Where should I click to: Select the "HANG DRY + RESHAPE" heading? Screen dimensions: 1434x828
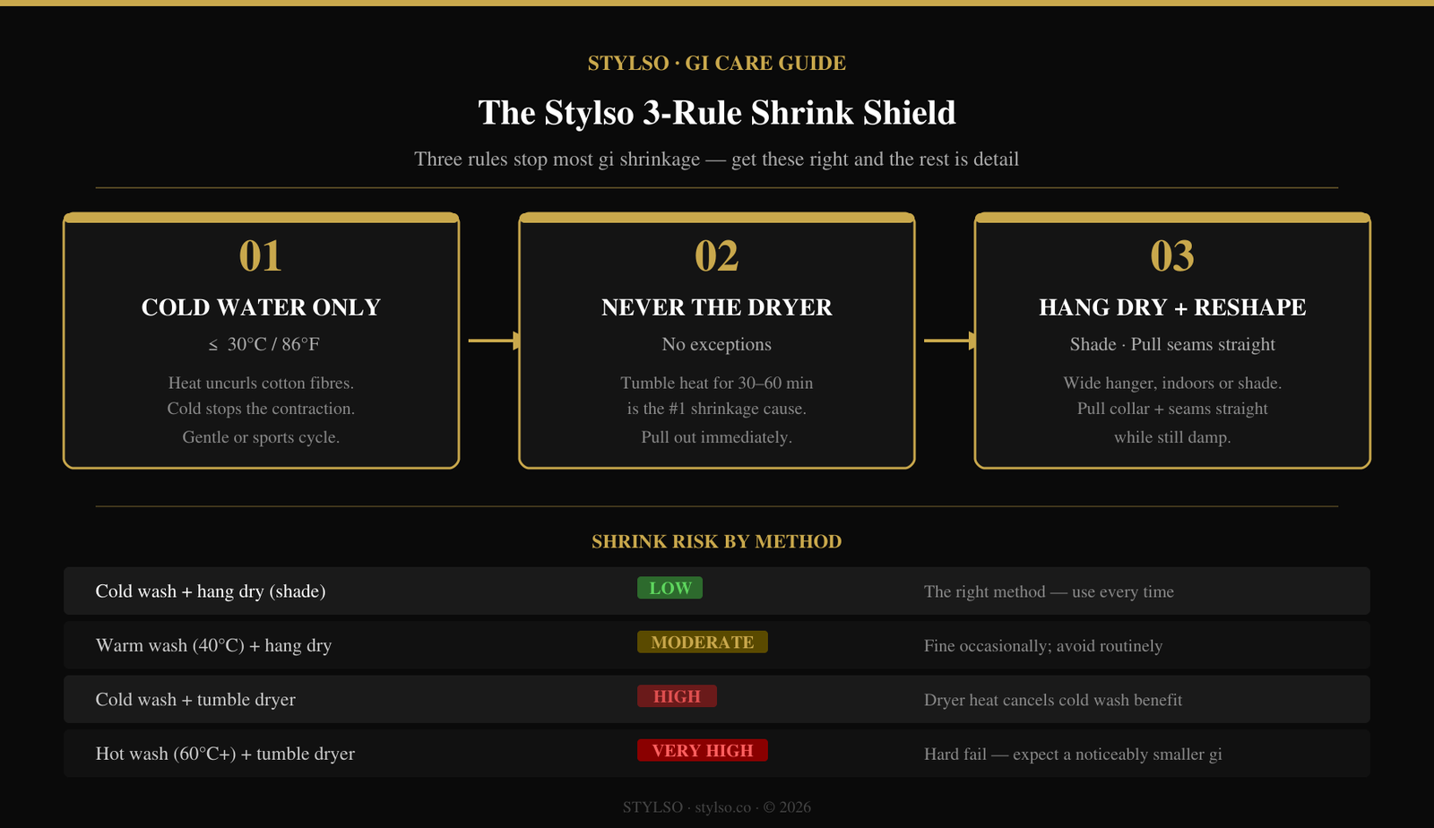pos(1172,307)
